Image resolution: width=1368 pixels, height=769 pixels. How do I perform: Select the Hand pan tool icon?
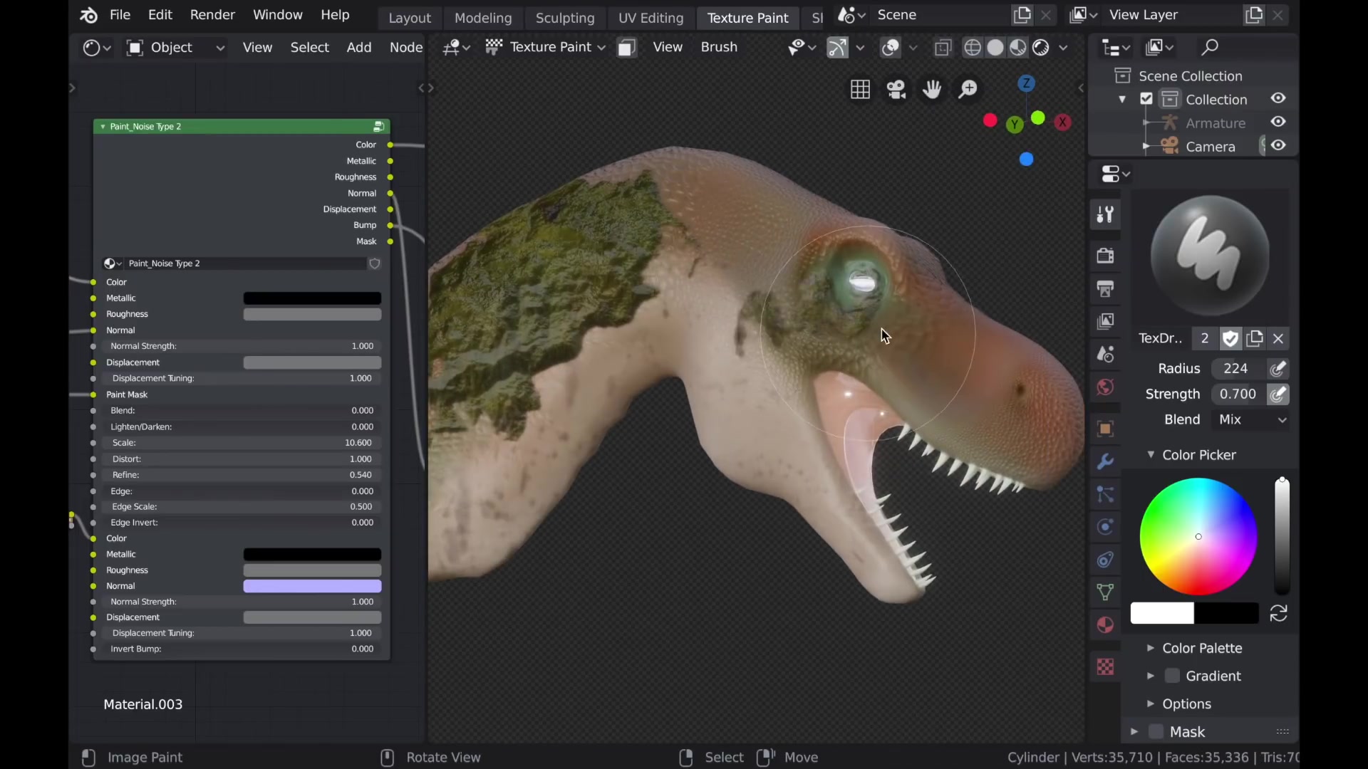click(x=932, y=88)
